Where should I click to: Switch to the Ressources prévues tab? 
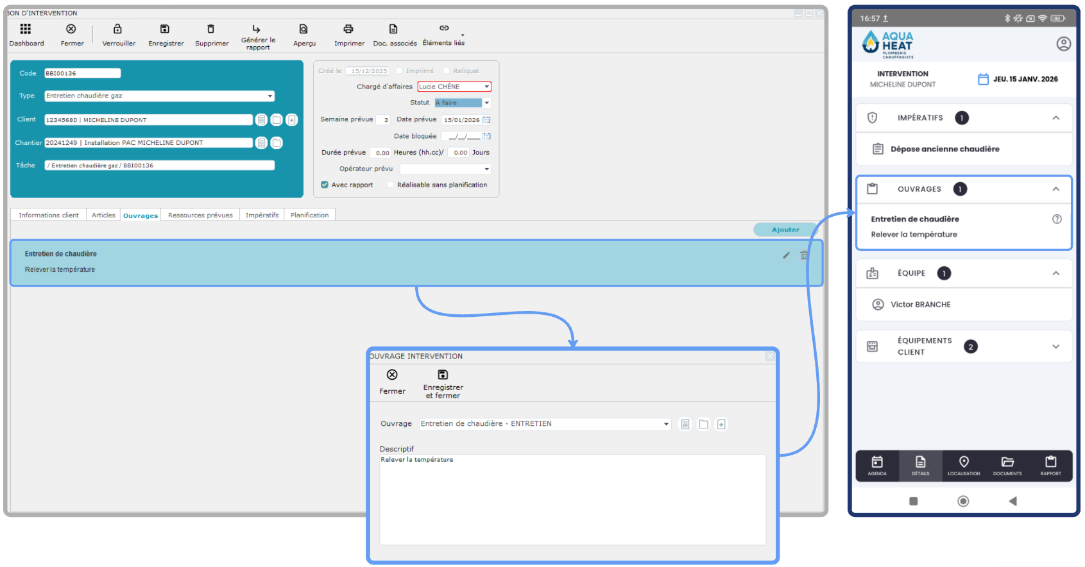tap(200, 216)
